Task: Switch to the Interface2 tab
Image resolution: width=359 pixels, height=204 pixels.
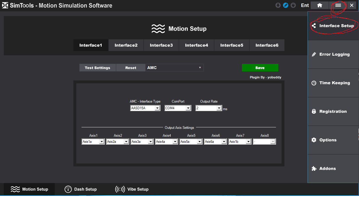Action: [126, 45]
